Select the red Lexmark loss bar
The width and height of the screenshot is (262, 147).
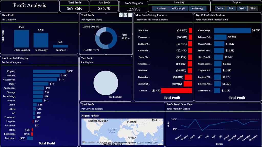[176, 90]
